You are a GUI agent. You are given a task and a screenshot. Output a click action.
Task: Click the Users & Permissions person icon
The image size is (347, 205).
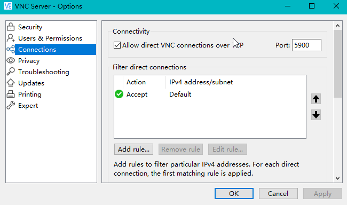click(11, 38)
